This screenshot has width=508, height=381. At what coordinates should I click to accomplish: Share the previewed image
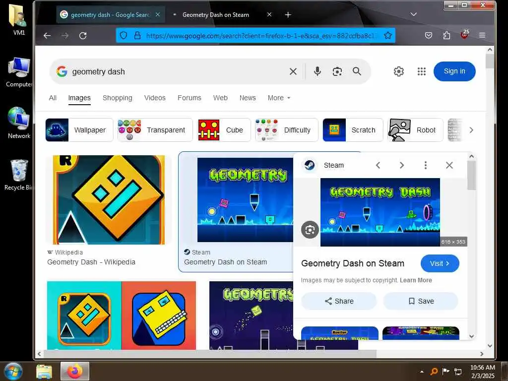tap(339, 301)
